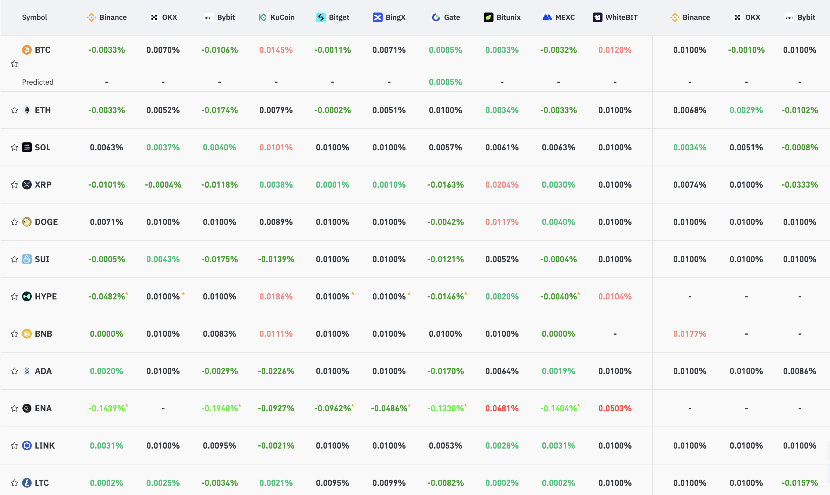This screenshot has height=495, width=830.
Task: Click the SUI droplet icon
Action: (27, 259)
